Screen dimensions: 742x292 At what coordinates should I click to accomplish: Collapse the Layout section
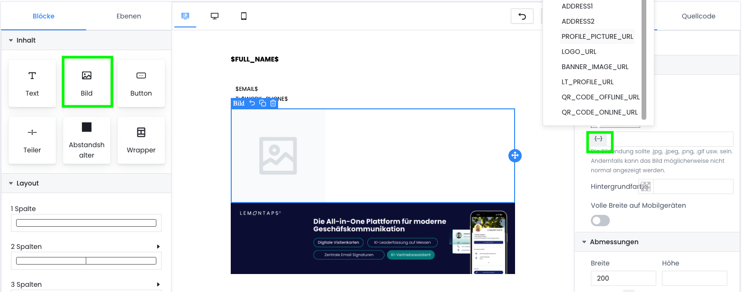[11, 183]
